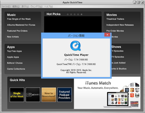
Task: Close the version info dialog
Action: click(107, 35)
